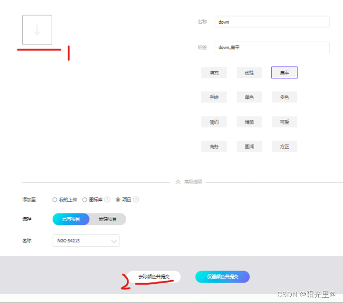Select the 线性 style tag

249,73
